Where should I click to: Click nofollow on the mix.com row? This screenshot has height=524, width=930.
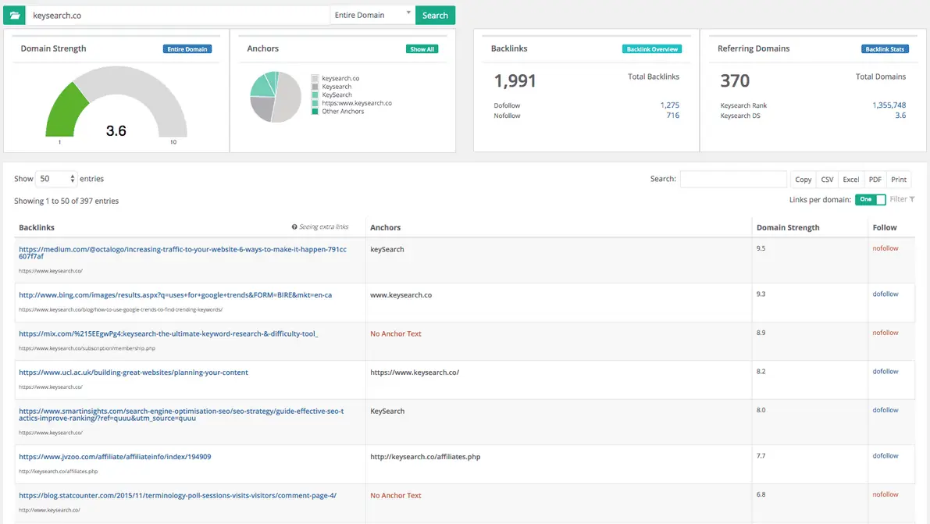point(886,332)
